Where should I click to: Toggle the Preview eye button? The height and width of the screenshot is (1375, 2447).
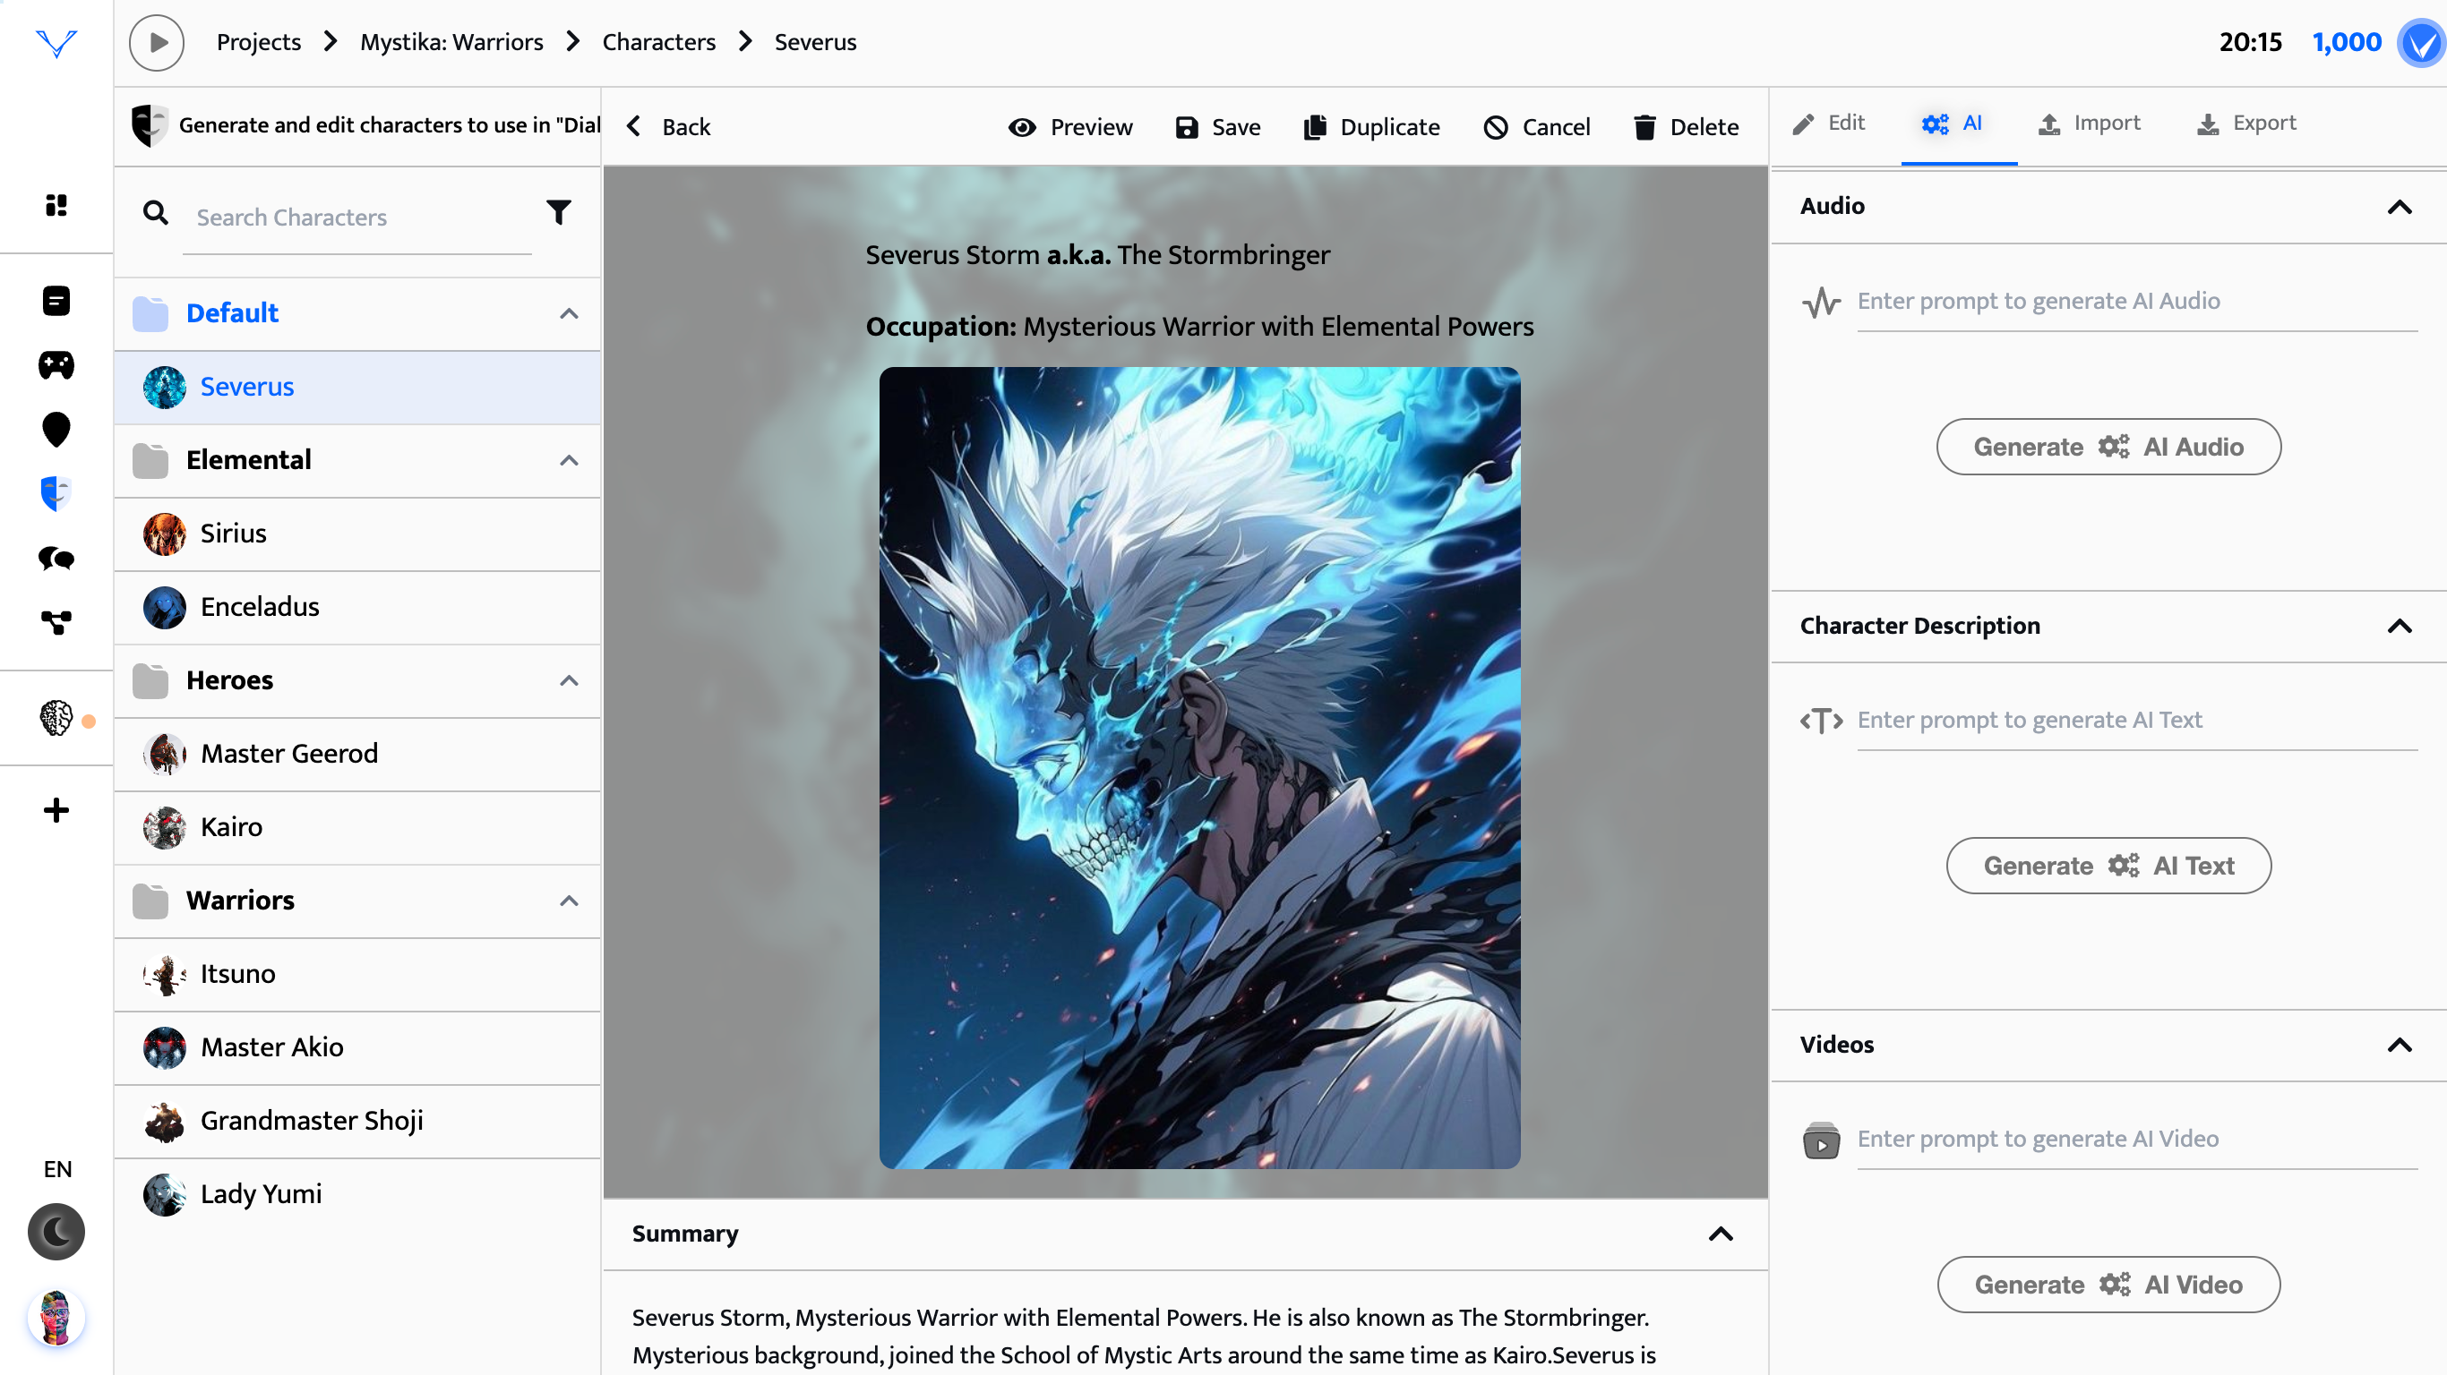(1070, 127)
